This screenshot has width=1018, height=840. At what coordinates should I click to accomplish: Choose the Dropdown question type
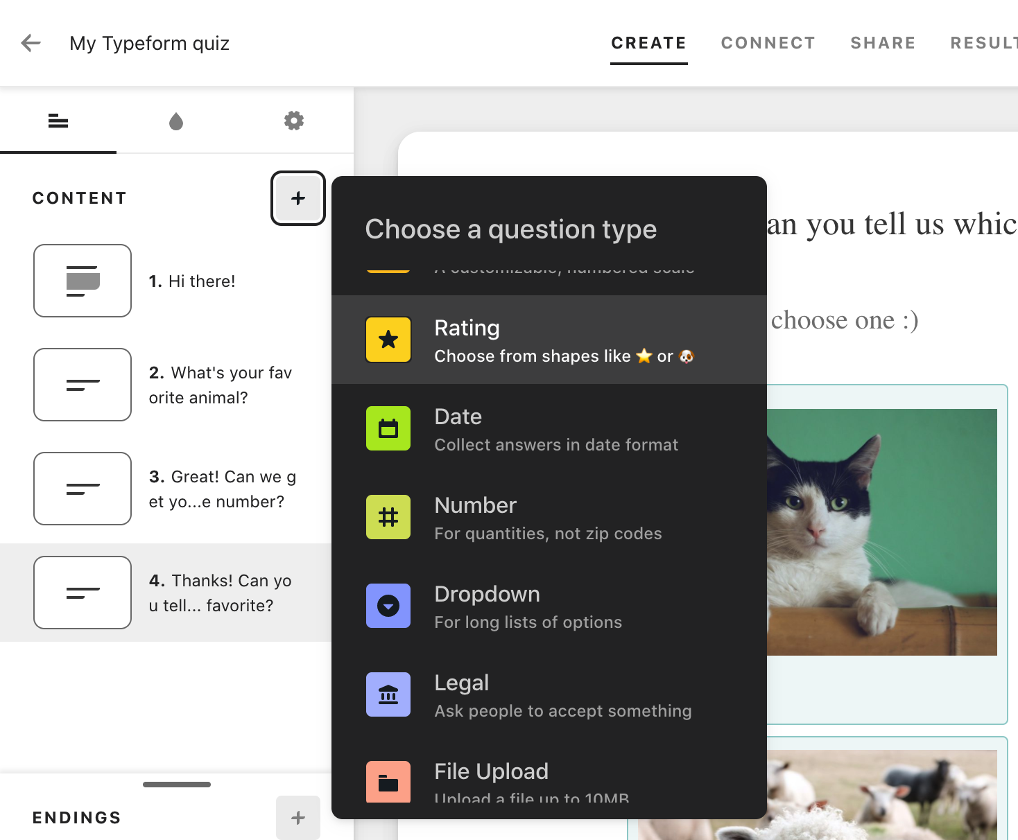(549, 606)
